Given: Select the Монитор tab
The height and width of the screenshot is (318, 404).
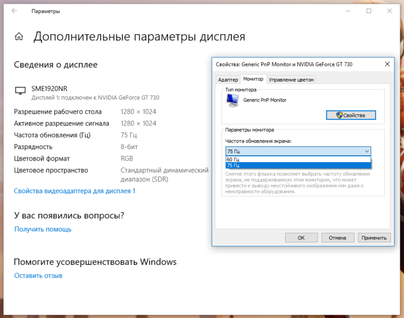Looking at the screenshot, I should tap(253, 79).
